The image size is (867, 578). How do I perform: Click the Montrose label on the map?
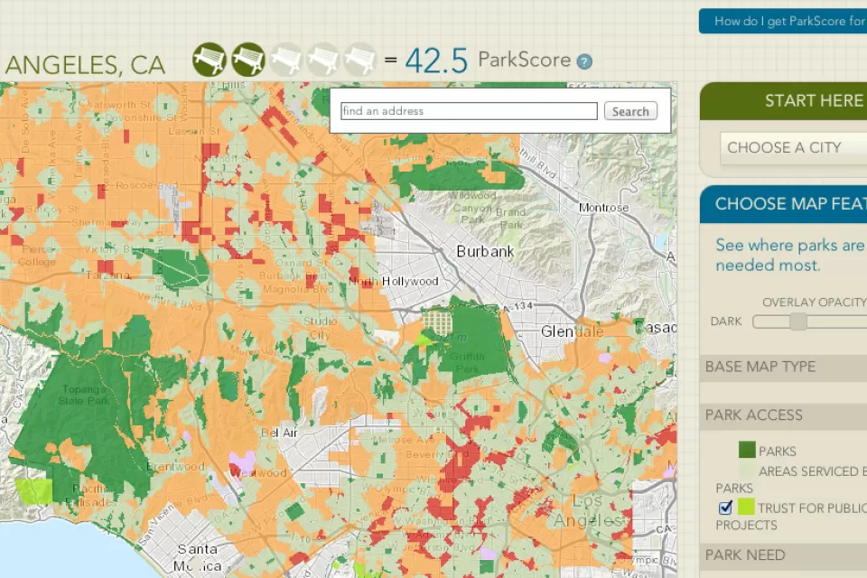coord(604,208)
